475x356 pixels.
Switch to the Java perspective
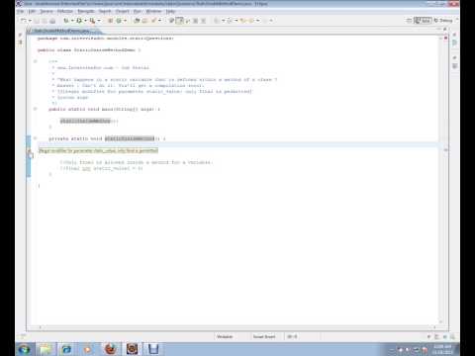point(423,21)
